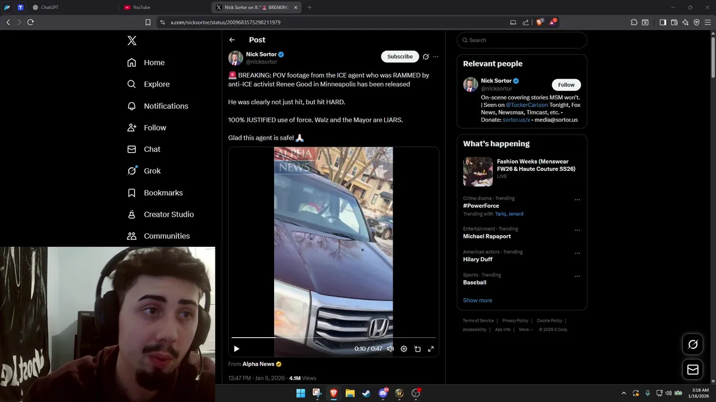Open the browser hamburger menu
This screenshot has width=716, height=402.
pyautogui.click(x=708, y=22)
